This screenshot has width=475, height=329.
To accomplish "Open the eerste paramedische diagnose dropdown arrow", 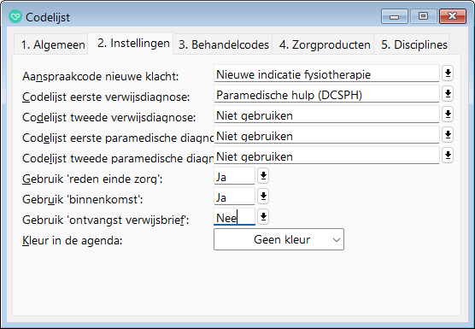I will 448,135.
